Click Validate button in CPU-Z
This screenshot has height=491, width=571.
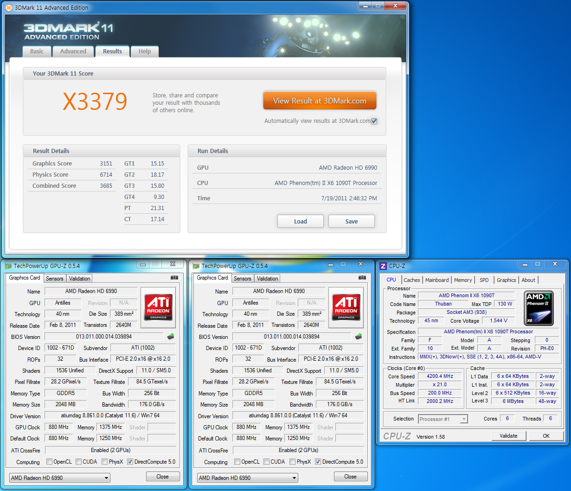[x=508, y=436]
